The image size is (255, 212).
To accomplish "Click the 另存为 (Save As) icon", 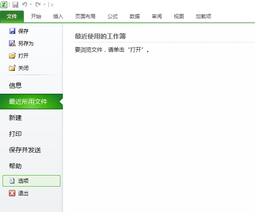I will [x=12, y=43].
